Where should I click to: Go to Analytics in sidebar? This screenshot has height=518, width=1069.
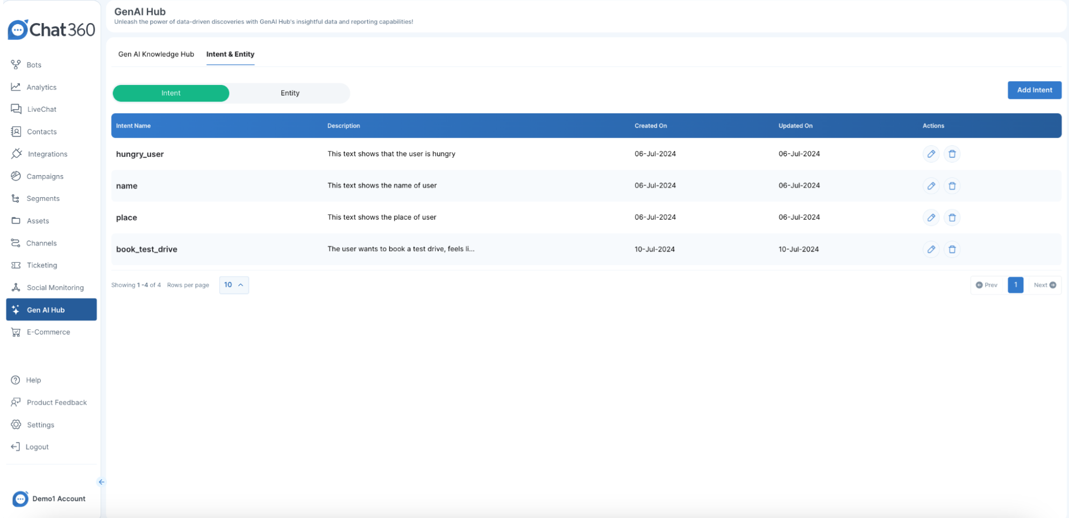point(41,87)
